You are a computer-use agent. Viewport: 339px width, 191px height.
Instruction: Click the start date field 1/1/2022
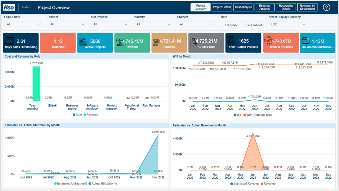click(232, 25)
